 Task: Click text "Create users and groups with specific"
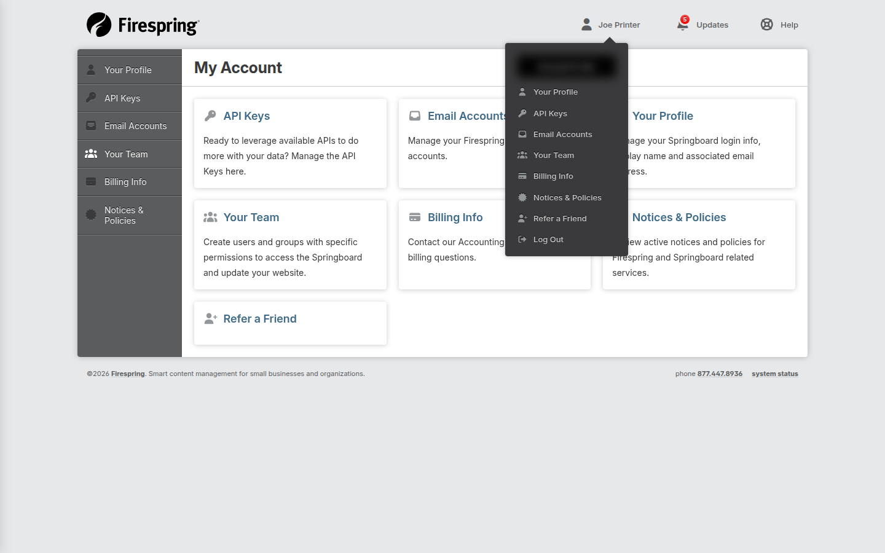280,242
